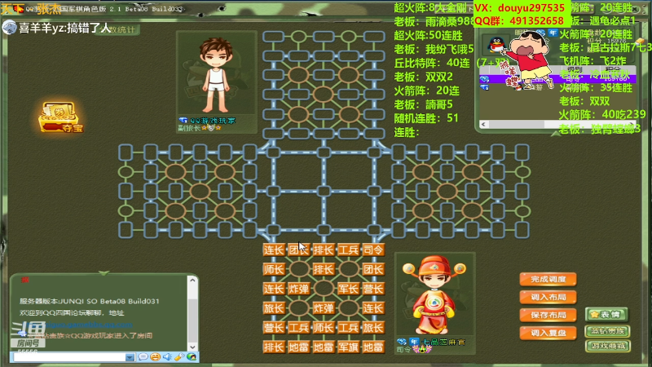The width and height of the screenshot is (652, 367).
Task: Collapse the chat panel via top triangle
Action: pyautogui.click(x=104, y=273)
